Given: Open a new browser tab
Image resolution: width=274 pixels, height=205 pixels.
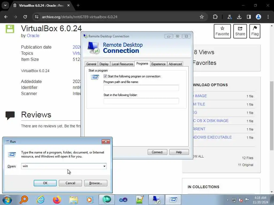Looking at the screenshot, I should [x=78, y=5].
